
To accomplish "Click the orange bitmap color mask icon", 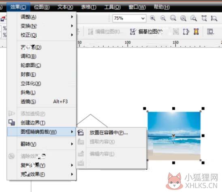I will pyautogui.click(x=196, y=32).
